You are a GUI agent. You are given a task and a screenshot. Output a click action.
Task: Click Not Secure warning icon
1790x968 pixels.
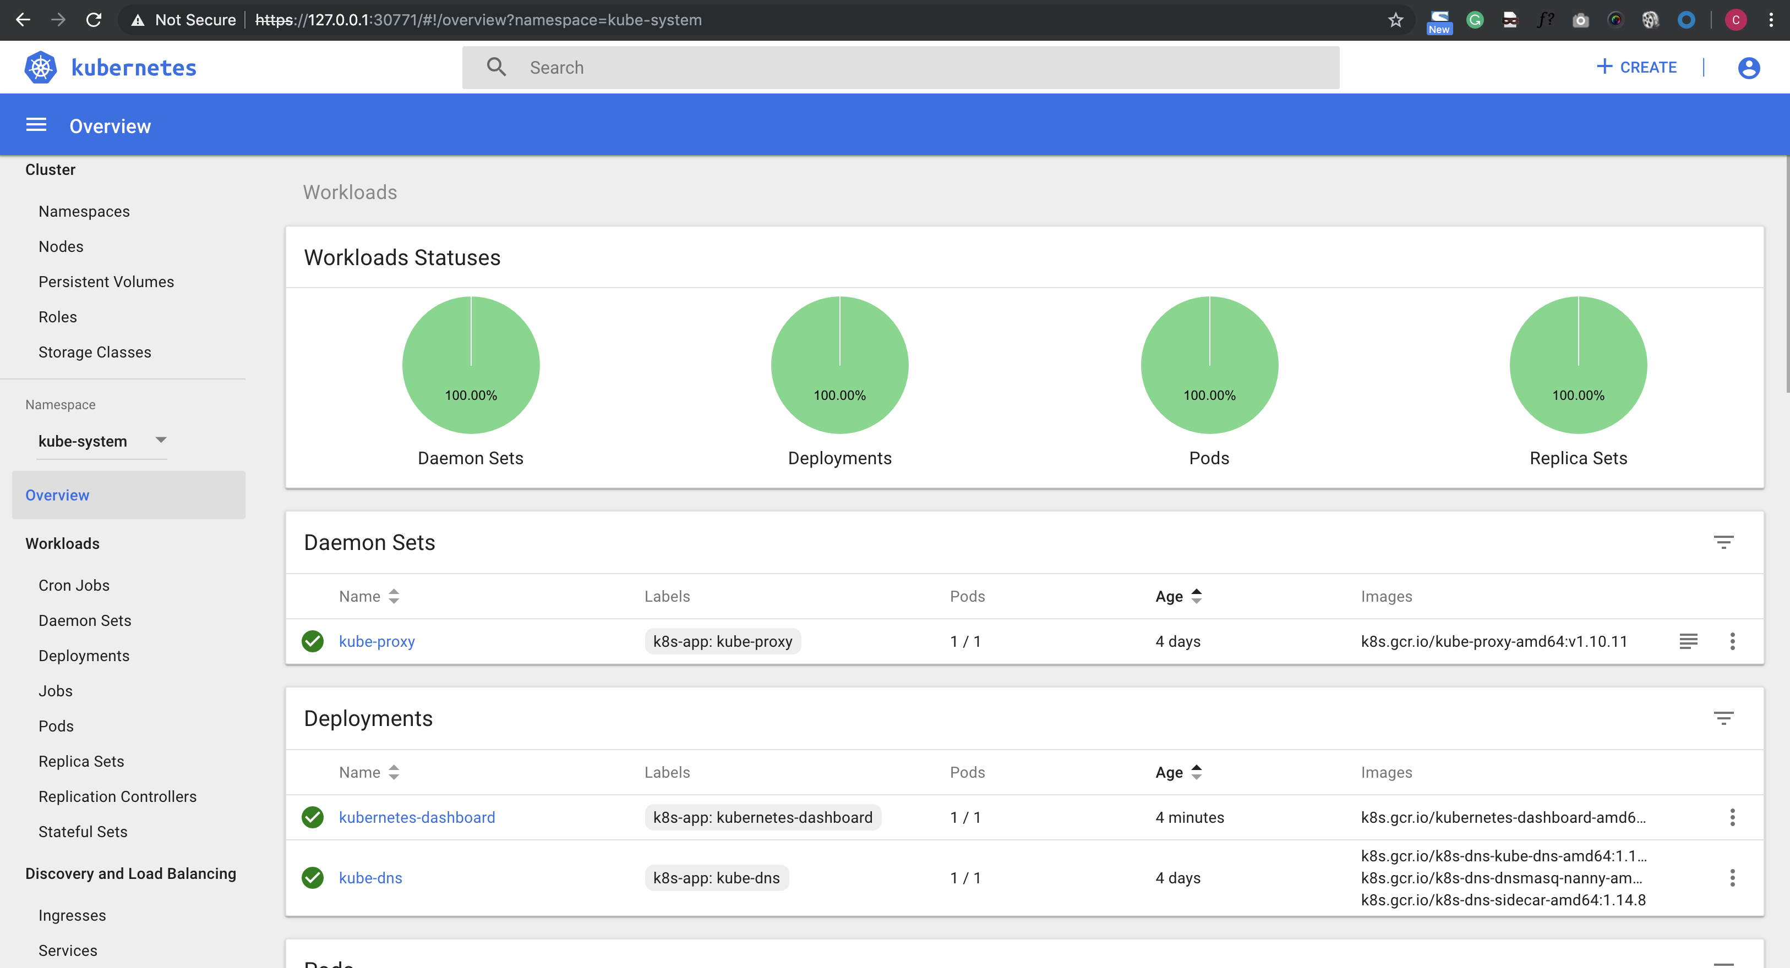click(x=138, y=20)
